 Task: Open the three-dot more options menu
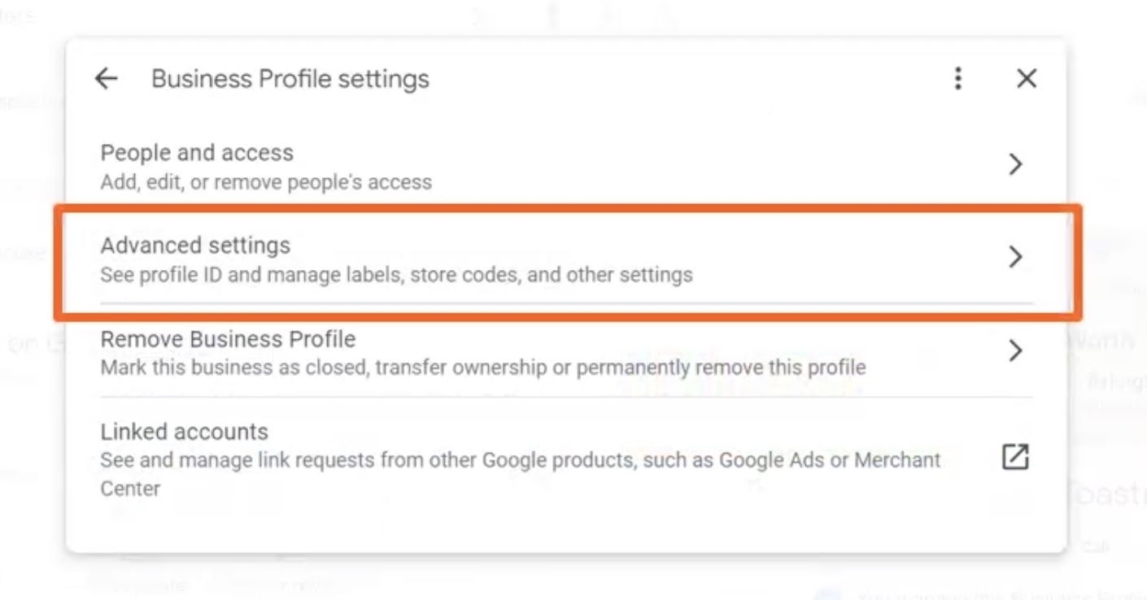[958, 79]
